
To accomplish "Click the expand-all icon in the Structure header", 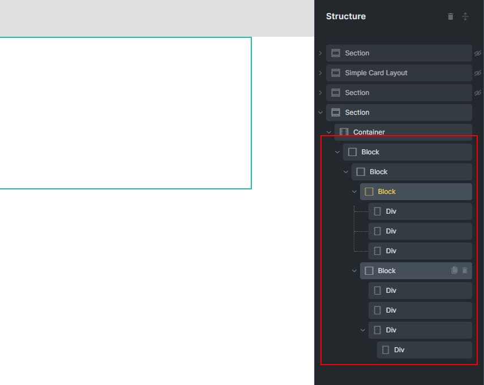I will click(465, 16).
